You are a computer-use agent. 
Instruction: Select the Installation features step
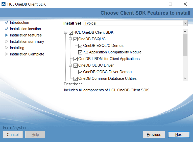[26, 35]
